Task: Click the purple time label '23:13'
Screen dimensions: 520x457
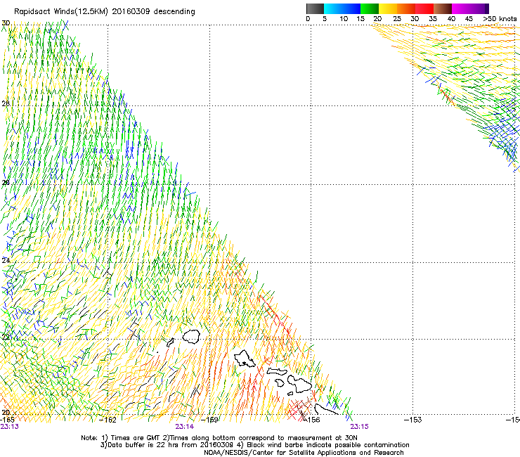Action: 9,427
